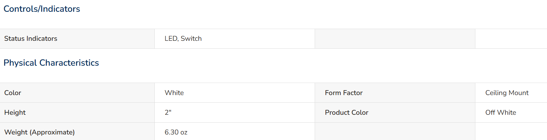Click the empty cell beside 6.30 oz
Image resolution: width=547 pixels, height=140 pixels.
(x=395, y=131)
